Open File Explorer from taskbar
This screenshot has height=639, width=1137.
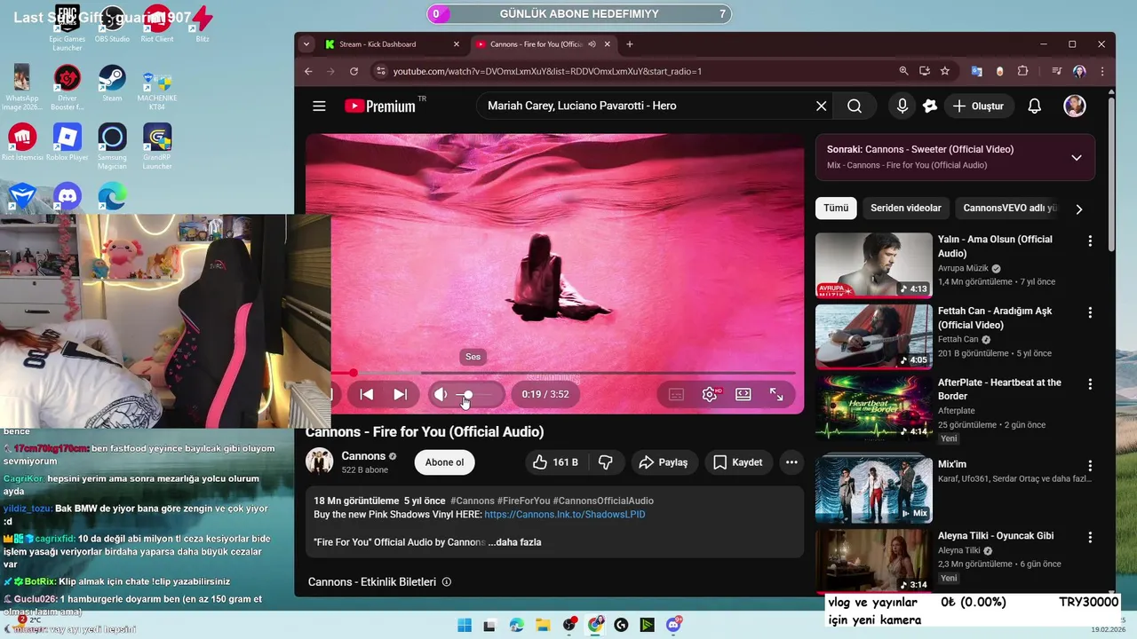click(x=543, y=626)
